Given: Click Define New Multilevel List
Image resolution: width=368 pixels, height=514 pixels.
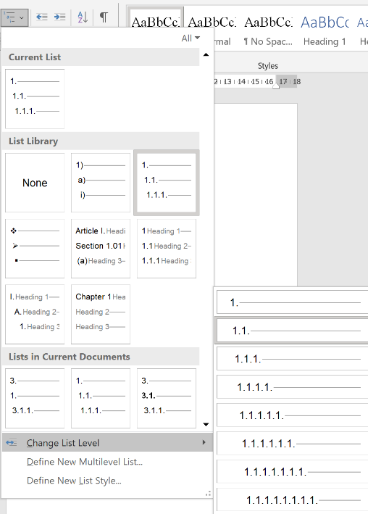Looking at the screenshot, I should [85, 462].
